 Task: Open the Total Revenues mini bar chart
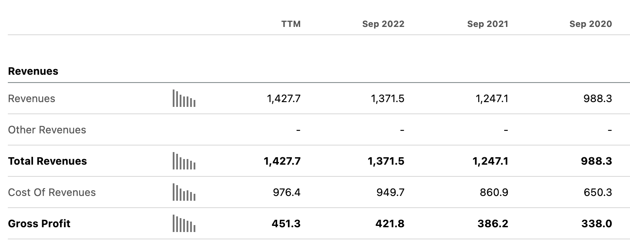[x=184, y=161]
